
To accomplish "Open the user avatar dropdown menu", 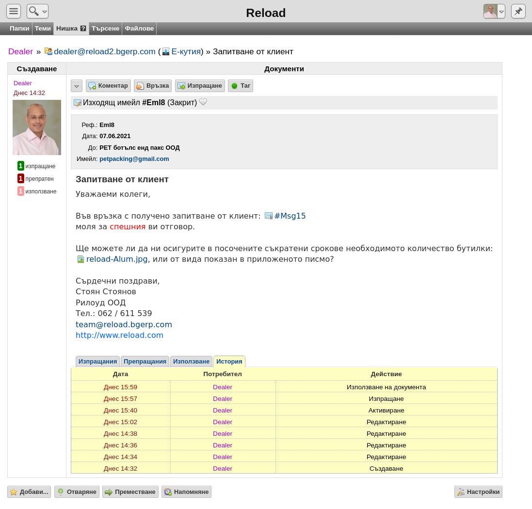I will [x=501, y=12].
